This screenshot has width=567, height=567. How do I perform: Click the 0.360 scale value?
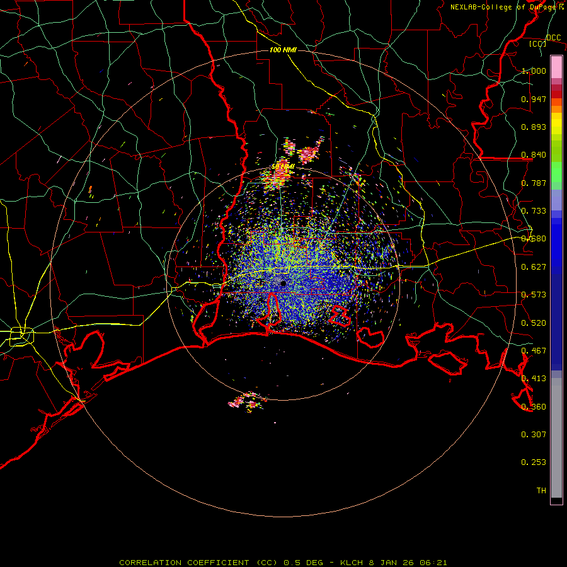pos(534,407)
